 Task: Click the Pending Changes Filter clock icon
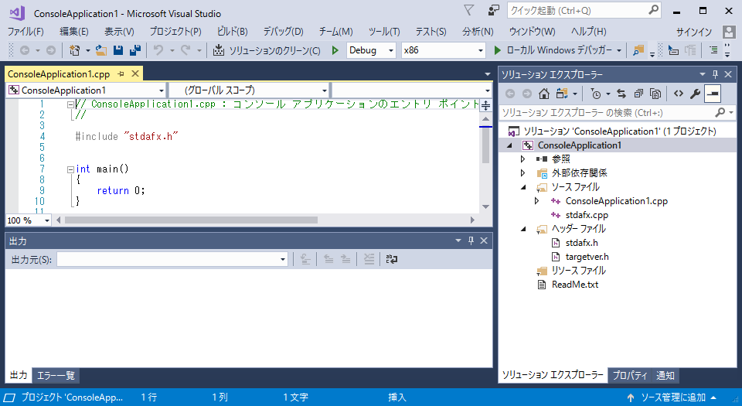click(x=596, y=94)
